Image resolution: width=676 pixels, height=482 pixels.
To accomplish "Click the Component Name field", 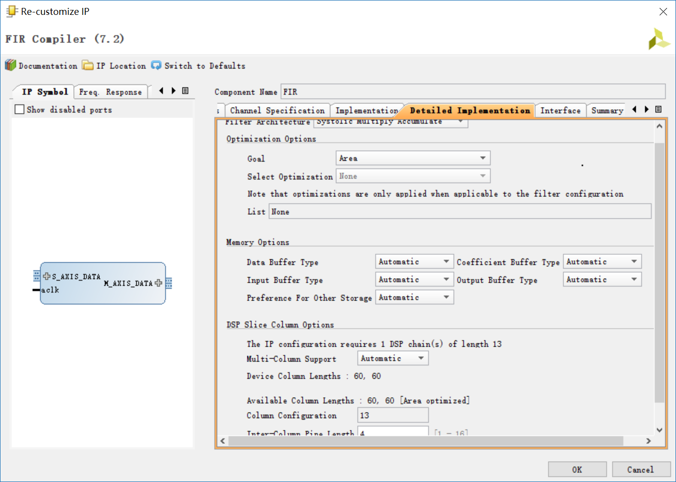I will [473, 92].
